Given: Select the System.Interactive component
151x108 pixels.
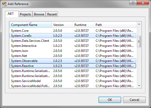Looking at the screenshot, I should (x=73, y=46).
